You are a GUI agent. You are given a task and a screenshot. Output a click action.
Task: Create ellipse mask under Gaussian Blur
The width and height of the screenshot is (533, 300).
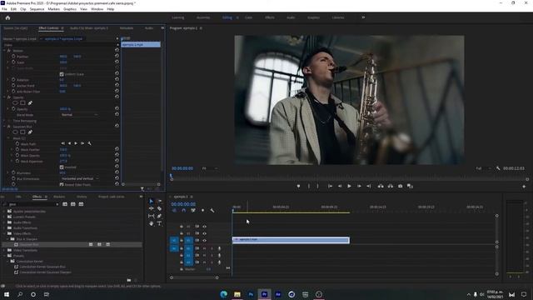[15, 132]
